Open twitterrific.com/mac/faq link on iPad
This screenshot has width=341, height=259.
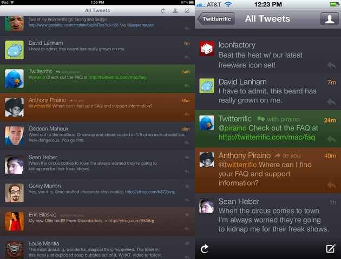pyautogui.click(x=117, y=77)
